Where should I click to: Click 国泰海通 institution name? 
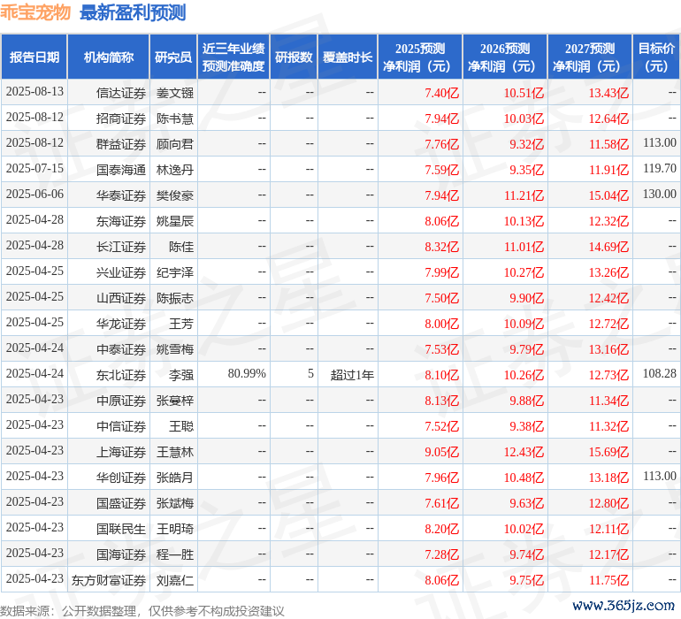click(121, 170)
